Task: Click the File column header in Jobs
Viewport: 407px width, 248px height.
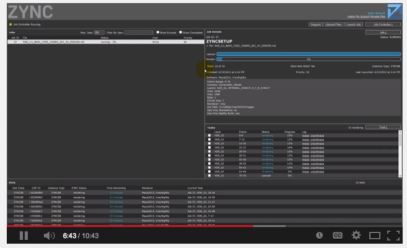Action: tap(25, 38)
